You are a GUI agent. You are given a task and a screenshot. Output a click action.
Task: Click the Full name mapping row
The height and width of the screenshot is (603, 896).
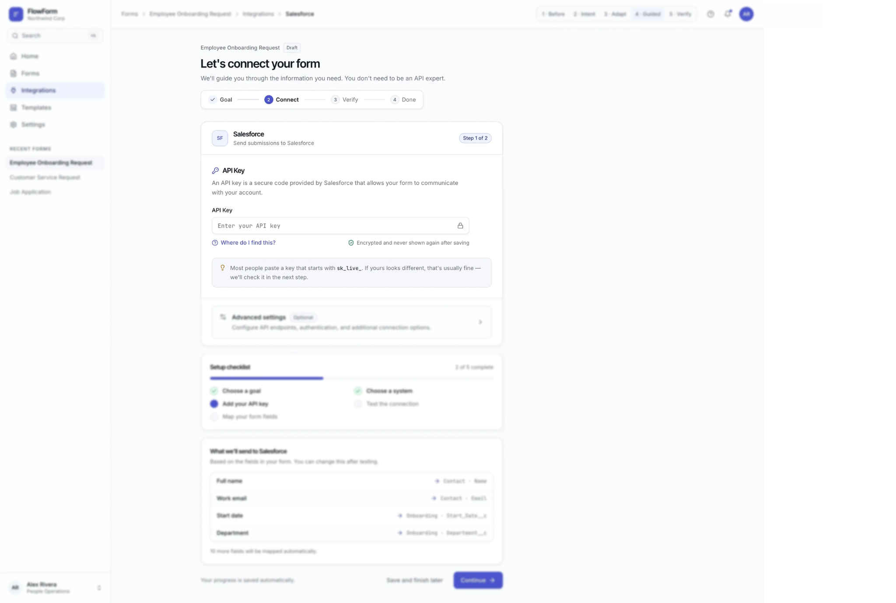(x=351, y=481)
